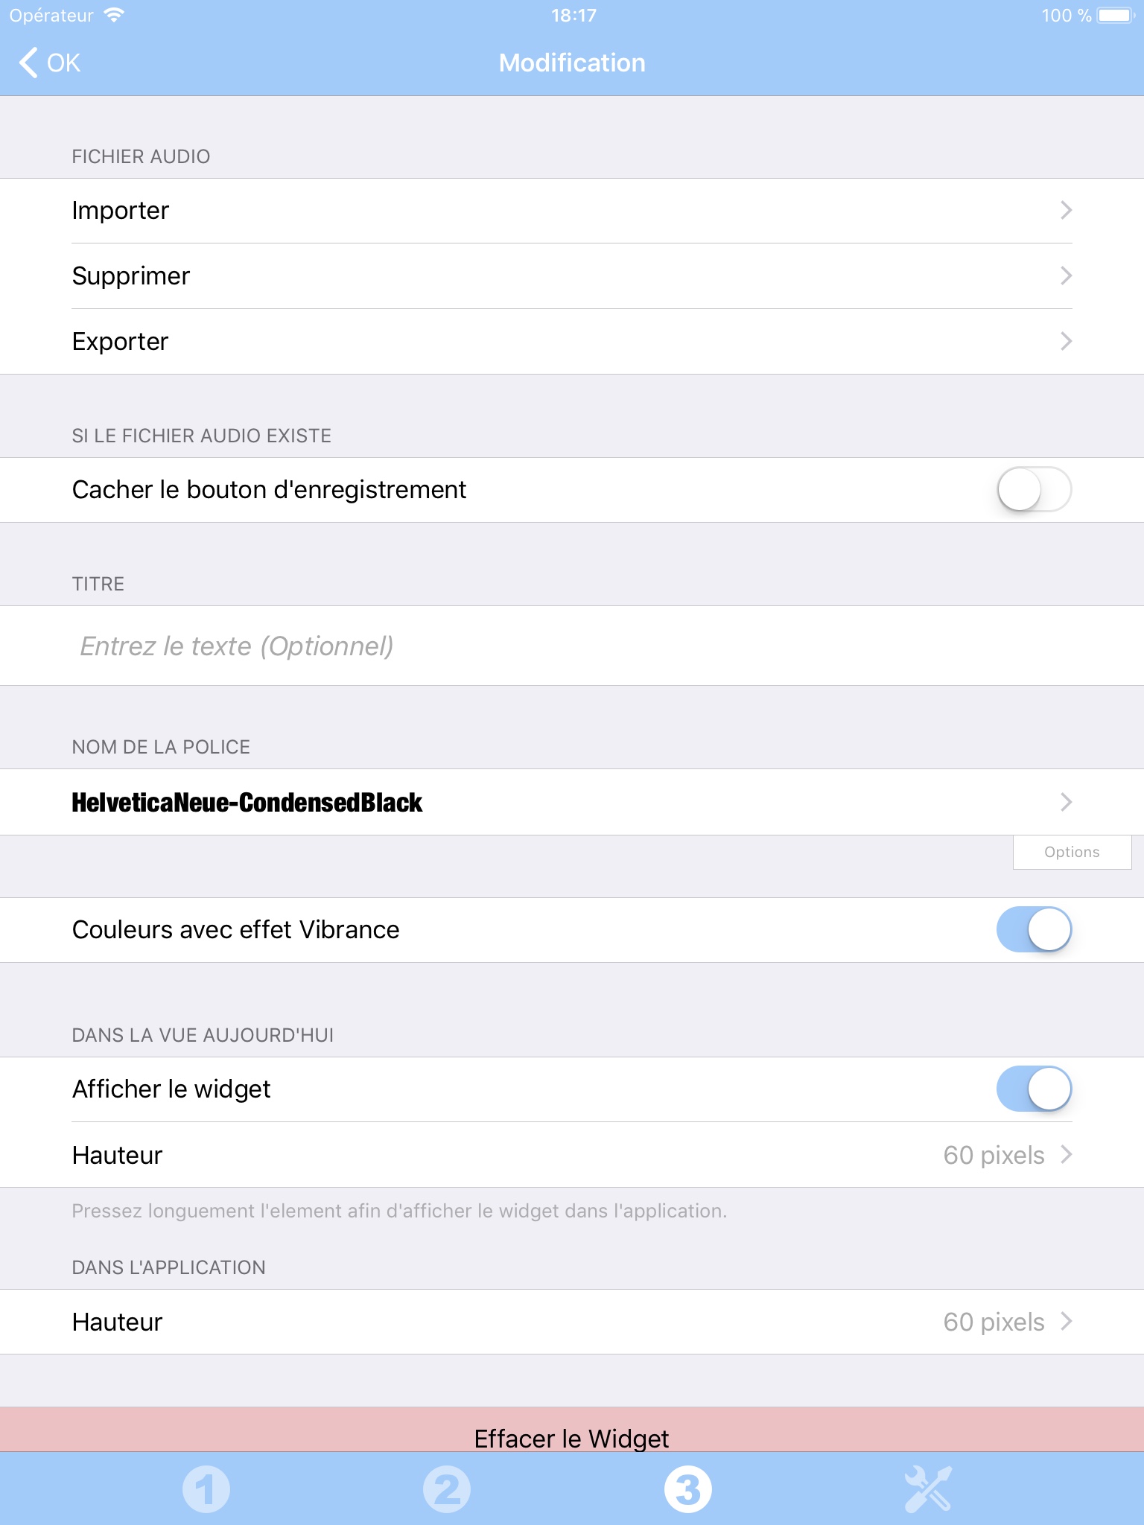Disable Couleurs avec effet Vibrance switch
The width and height of the screenshot is (1144, 1525).
pyautogui.click(x=1034, y=930)
